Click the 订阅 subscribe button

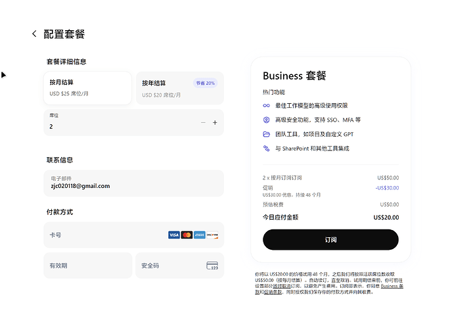point(330,239)
